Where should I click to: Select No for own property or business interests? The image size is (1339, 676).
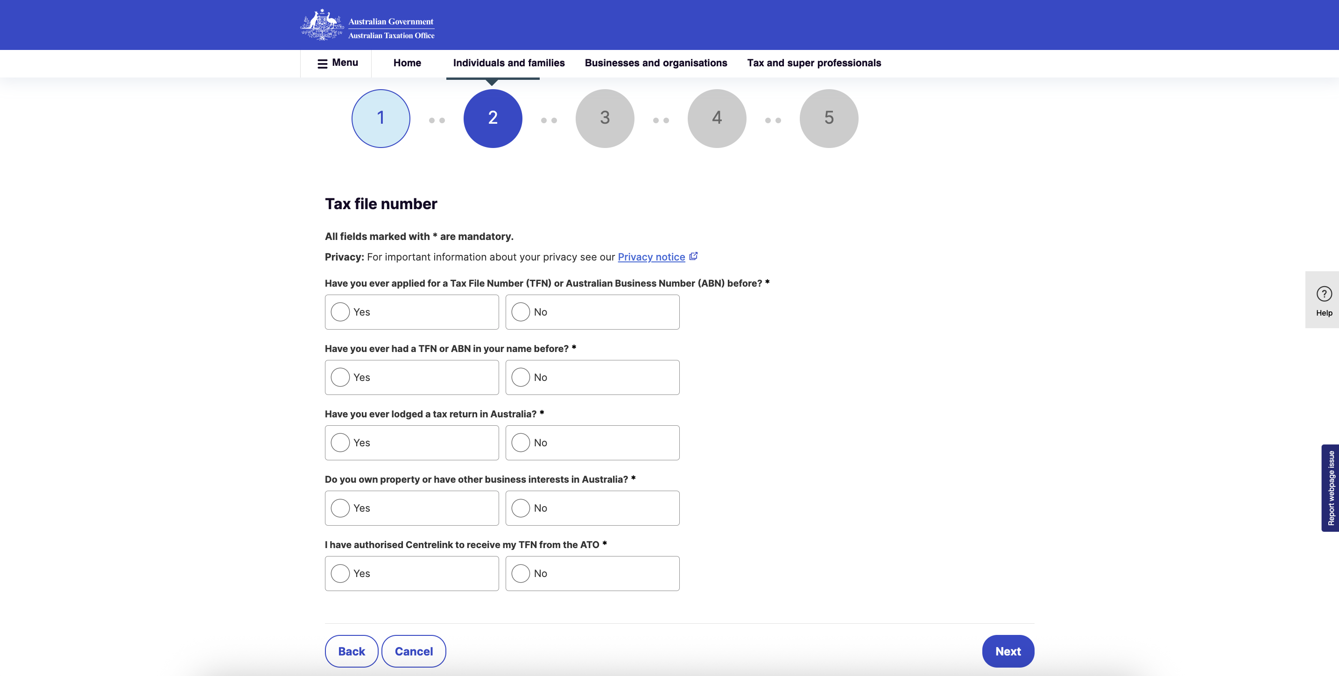[x=521, y=508]
